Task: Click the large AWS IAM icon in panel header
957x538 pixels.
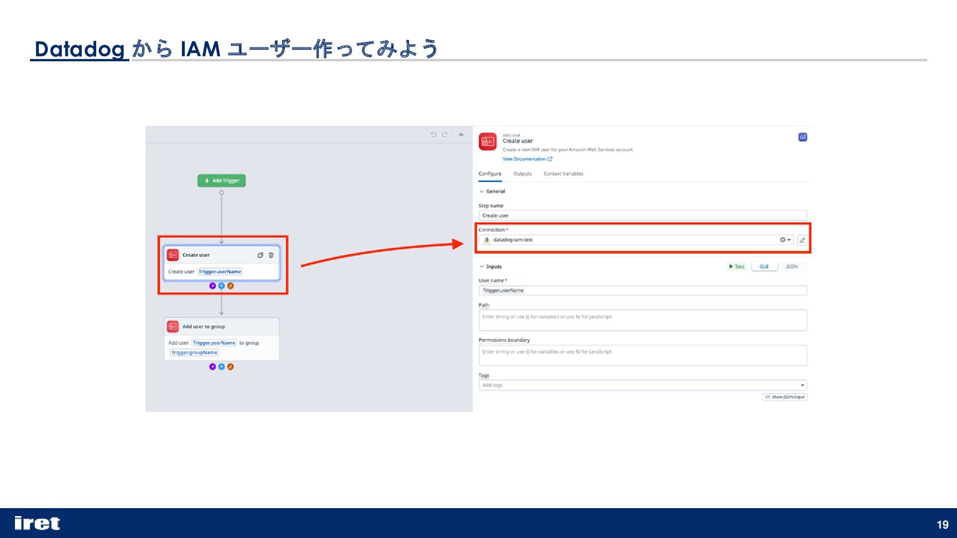Action: tap(487, 141)
